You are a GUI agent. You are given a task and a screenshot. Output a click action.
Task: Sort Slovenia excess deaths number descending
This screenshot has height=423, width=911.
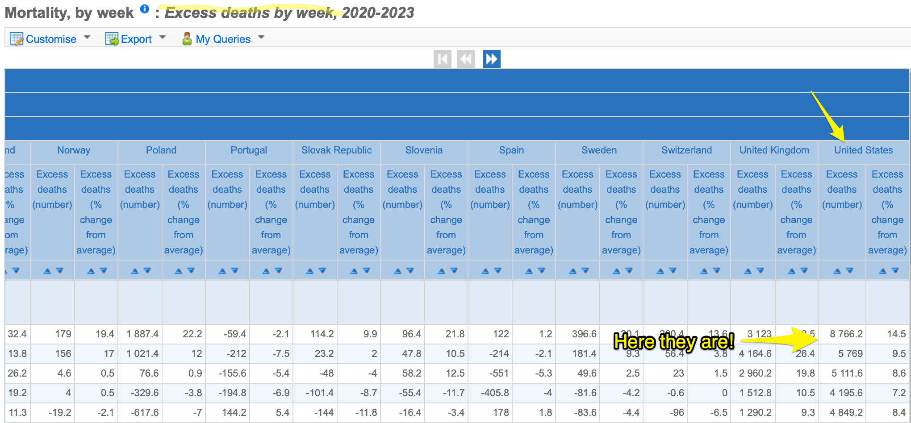tap(410, 270)
